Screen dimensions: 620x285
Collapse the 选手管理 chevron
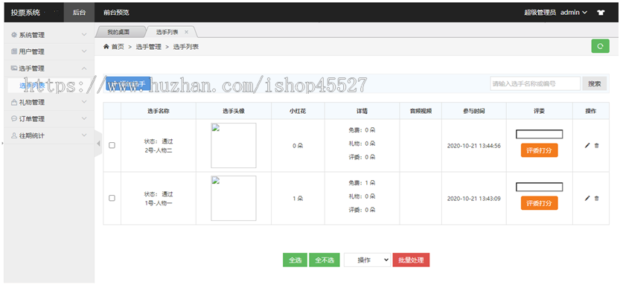84,68
